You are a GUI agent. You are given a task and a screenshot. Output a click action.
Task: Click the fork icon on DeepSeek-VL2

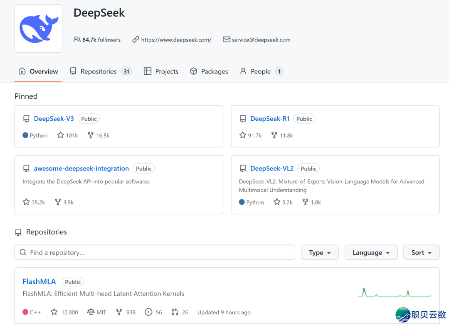coord(306,202)
